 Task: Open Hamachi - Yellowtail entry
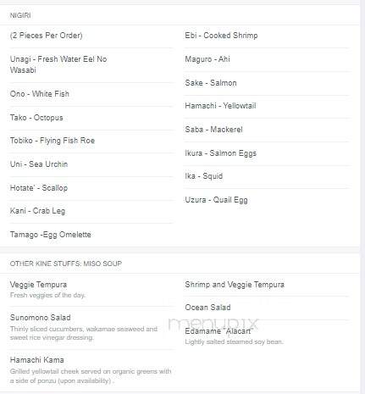(x=220, y=106)
